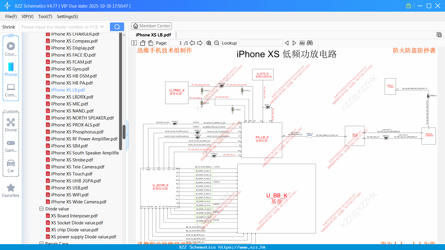Image resolution: width=445 pixels, height=250 pixels.
Task: Open iPhone XS NAND..pdf
Action: (72, 111)
